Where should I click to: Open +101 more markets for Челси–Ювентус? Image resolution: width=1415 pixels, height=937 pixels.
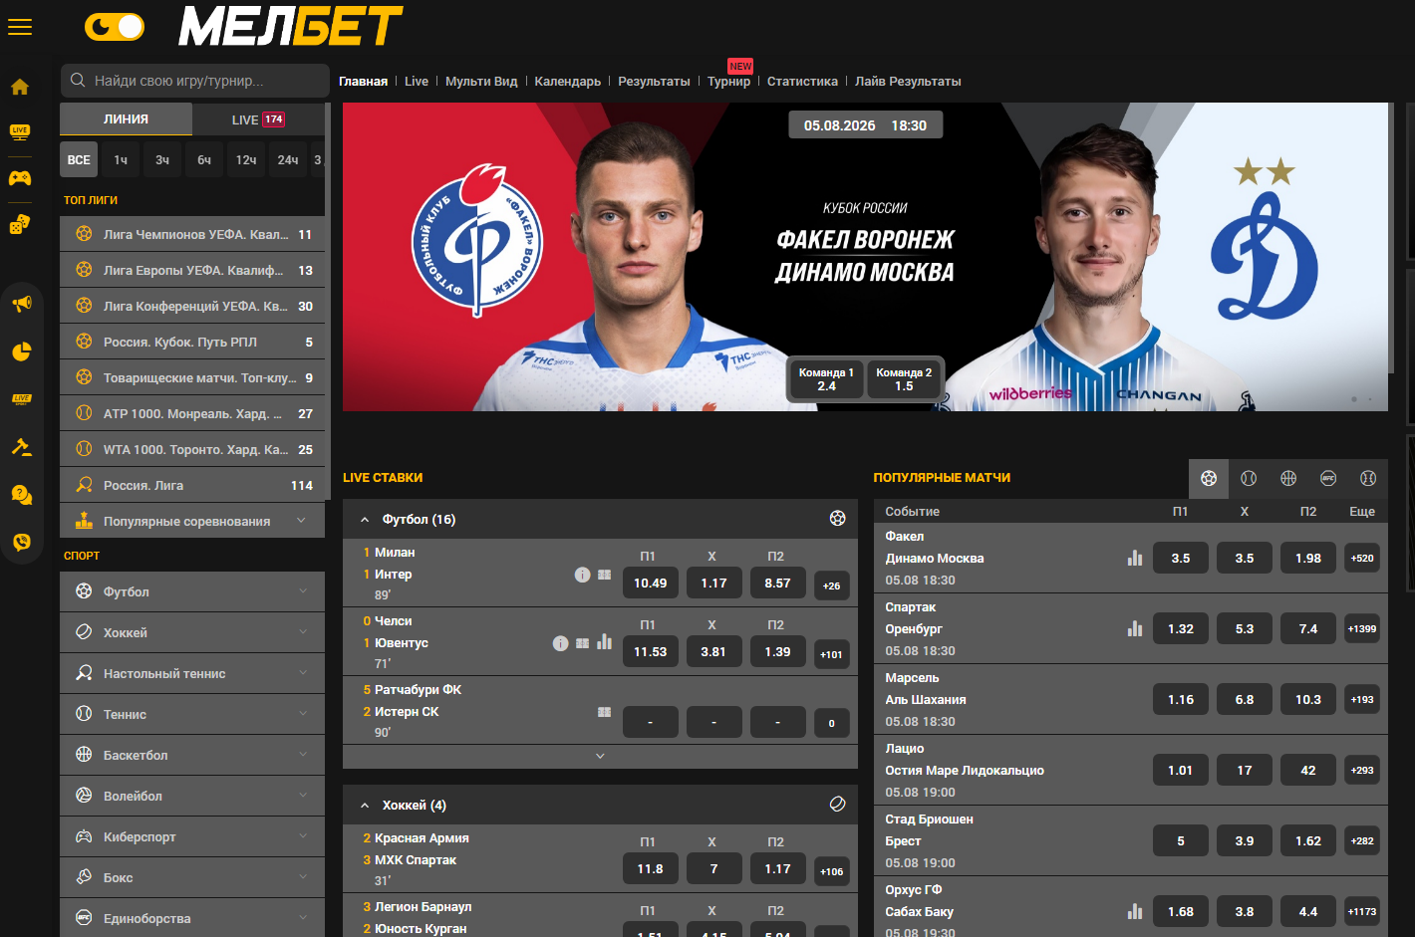click(x=831, y=655)
